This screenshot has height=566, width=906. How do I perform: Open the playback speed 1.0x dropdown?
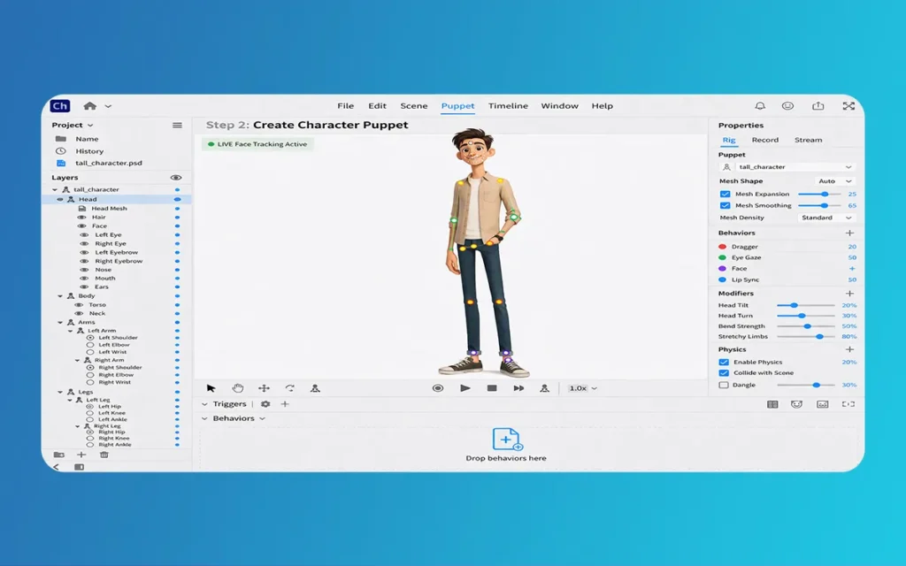(582, 388)
